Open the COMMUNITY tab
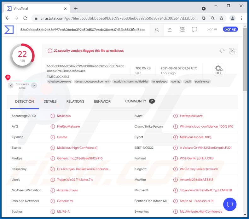Viewport: 249px width, 219px height. point(140,101)
